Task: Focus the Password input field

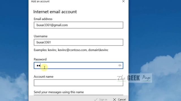Action: [x=79, y=65]
